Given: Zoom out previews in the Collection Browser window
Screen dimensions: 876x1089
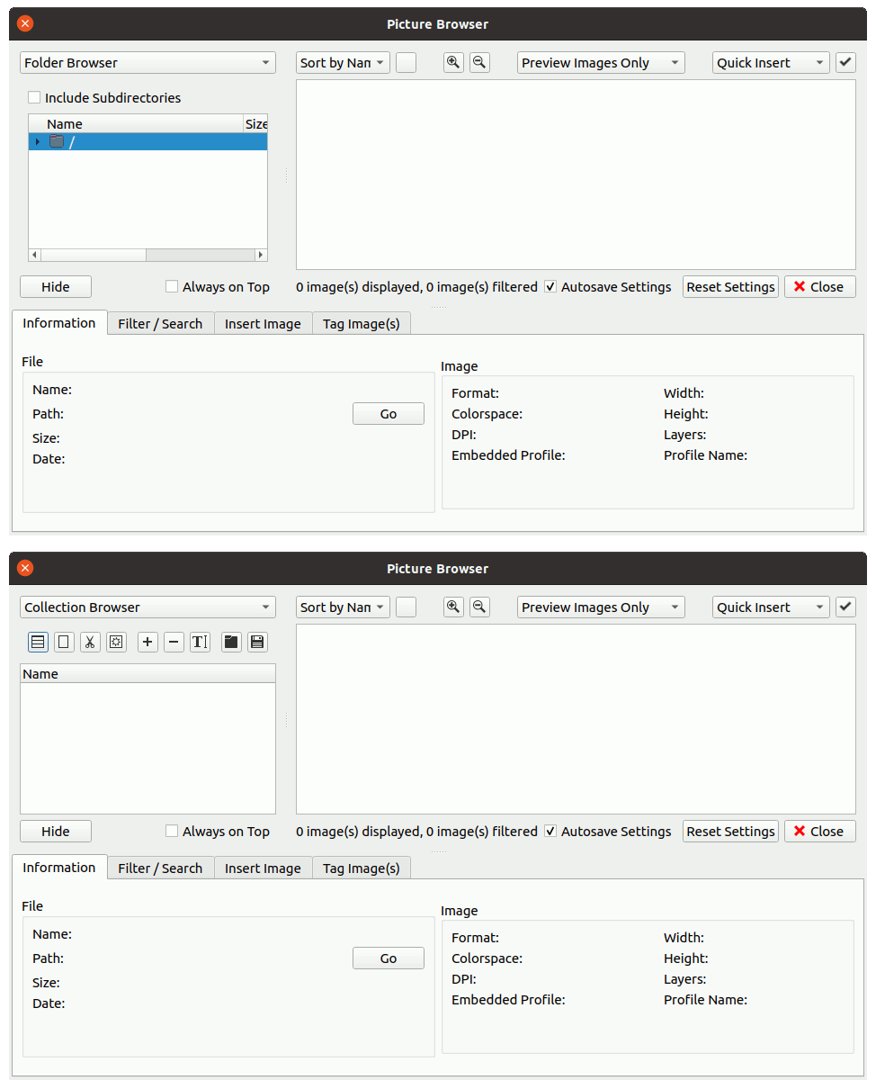Looking at the screenshot, I should [479, 607].
